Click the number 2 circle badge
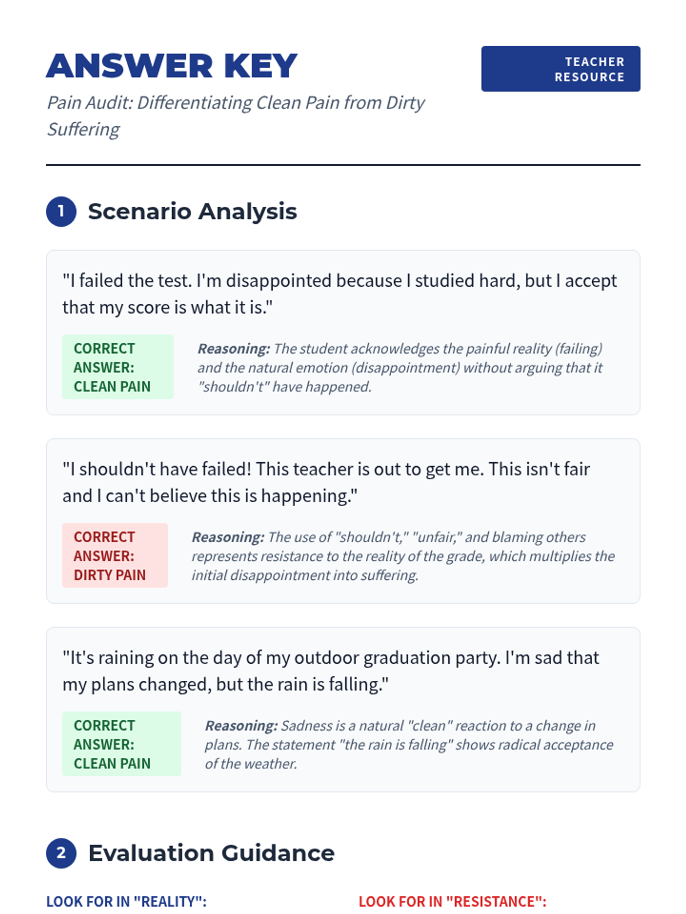The width and height of the screenshot is (686, 914). (61, 853)
